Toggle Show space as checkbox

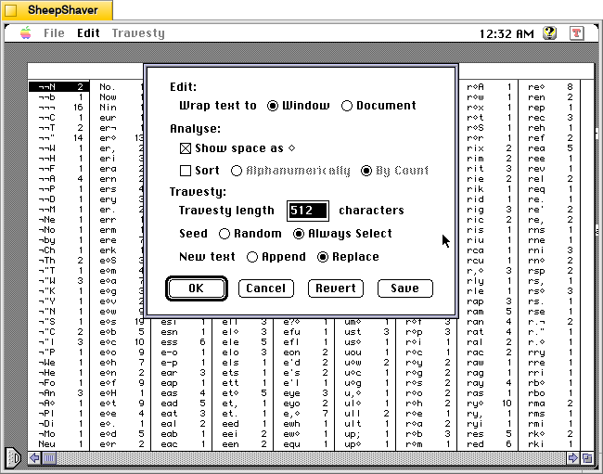(x=237, y=148)
